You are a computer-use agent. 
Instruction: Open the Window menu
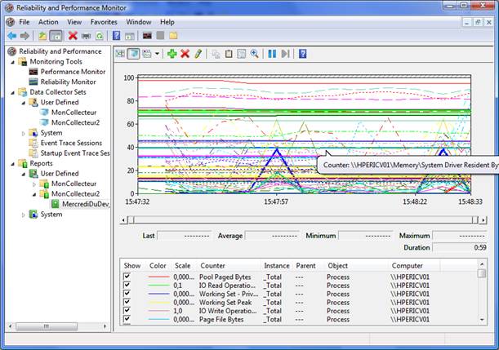tap(139, 22)
